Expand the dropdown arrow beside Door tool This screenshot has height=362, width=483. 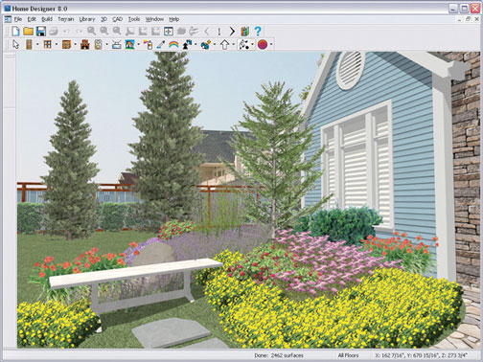pos(37,44)
